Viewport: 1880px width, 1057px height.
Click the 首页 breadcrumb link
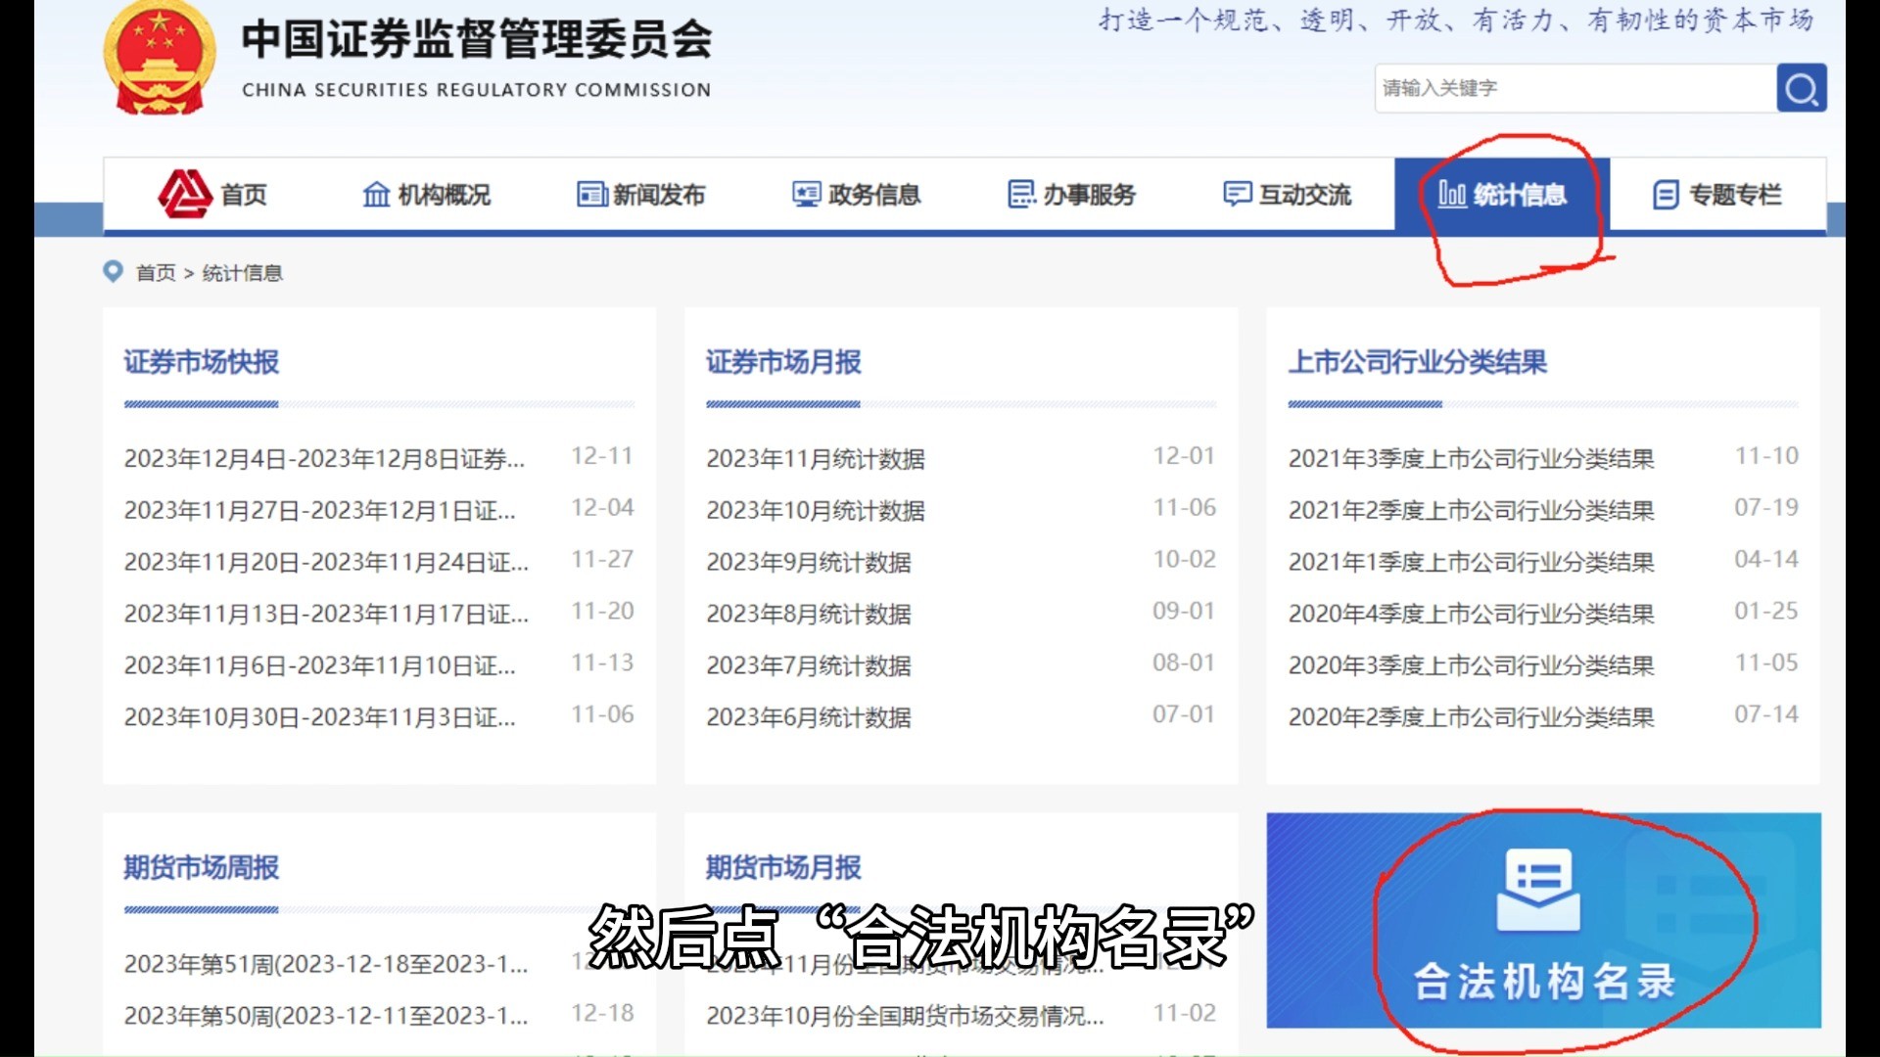tap(156, 273)
